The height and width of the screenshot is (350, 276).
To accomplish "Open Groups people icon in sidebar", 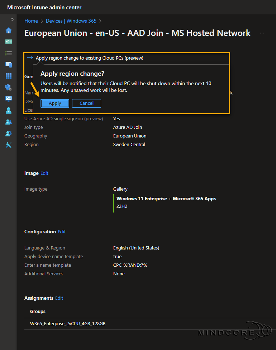I will pos(9,122).
